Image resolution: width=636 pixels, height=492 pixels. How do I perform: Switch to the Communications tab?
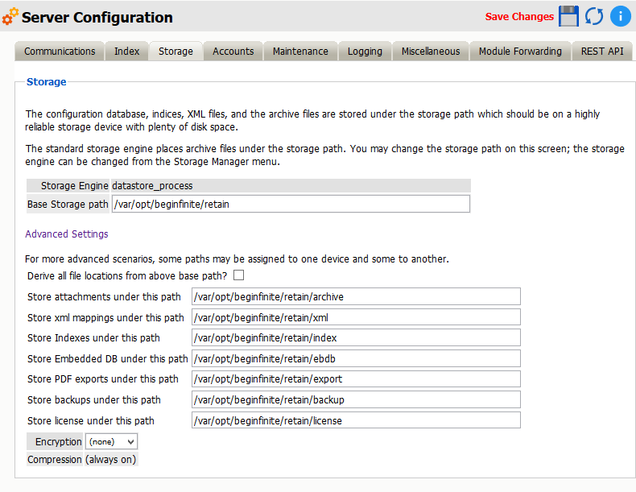[x=60, y=52]
